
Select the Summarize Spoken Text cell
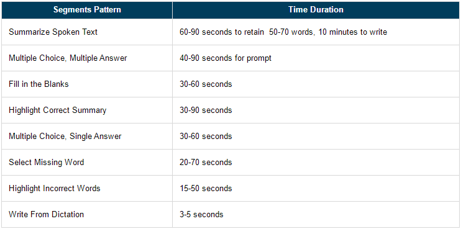coord(87,32)
